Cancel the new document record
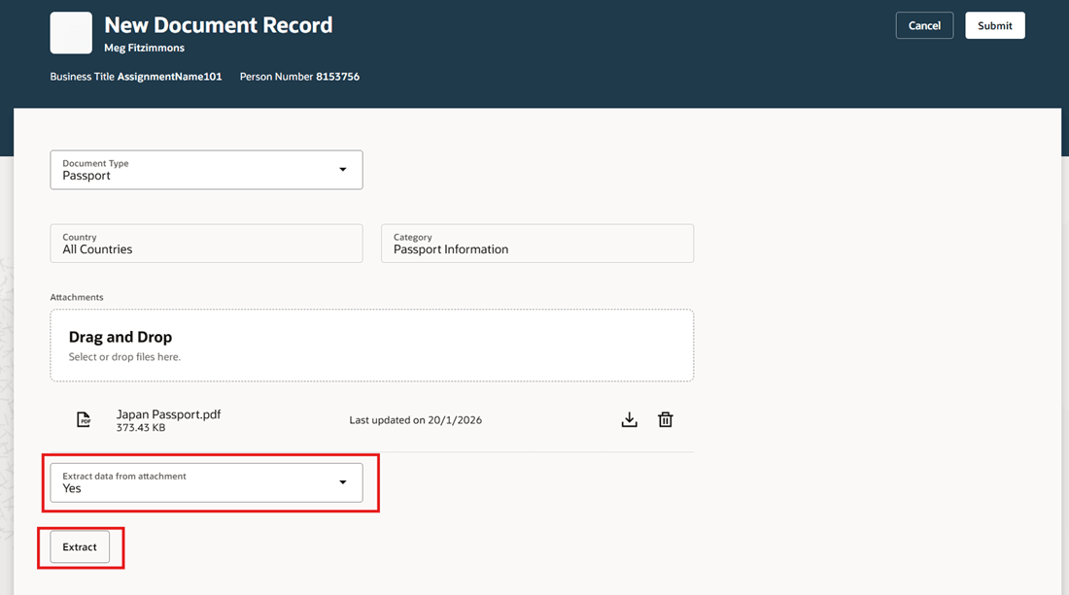This screenshot has height=595, width=1069. [x=924, y=25]
